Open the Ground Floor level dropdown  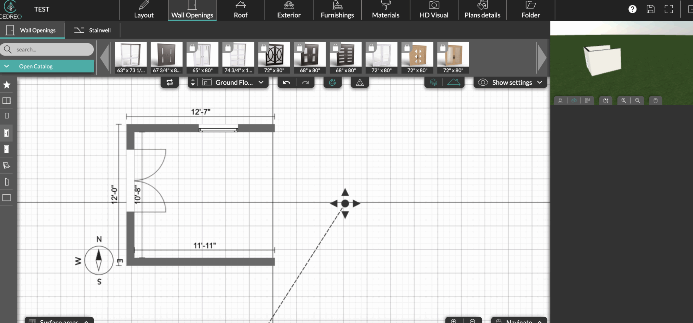coord(261,82)
